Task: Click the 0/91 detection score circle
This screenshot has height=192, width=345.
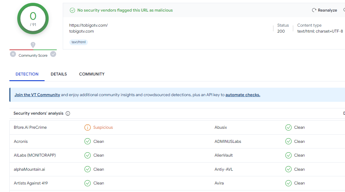Action: tap(33, 18)
